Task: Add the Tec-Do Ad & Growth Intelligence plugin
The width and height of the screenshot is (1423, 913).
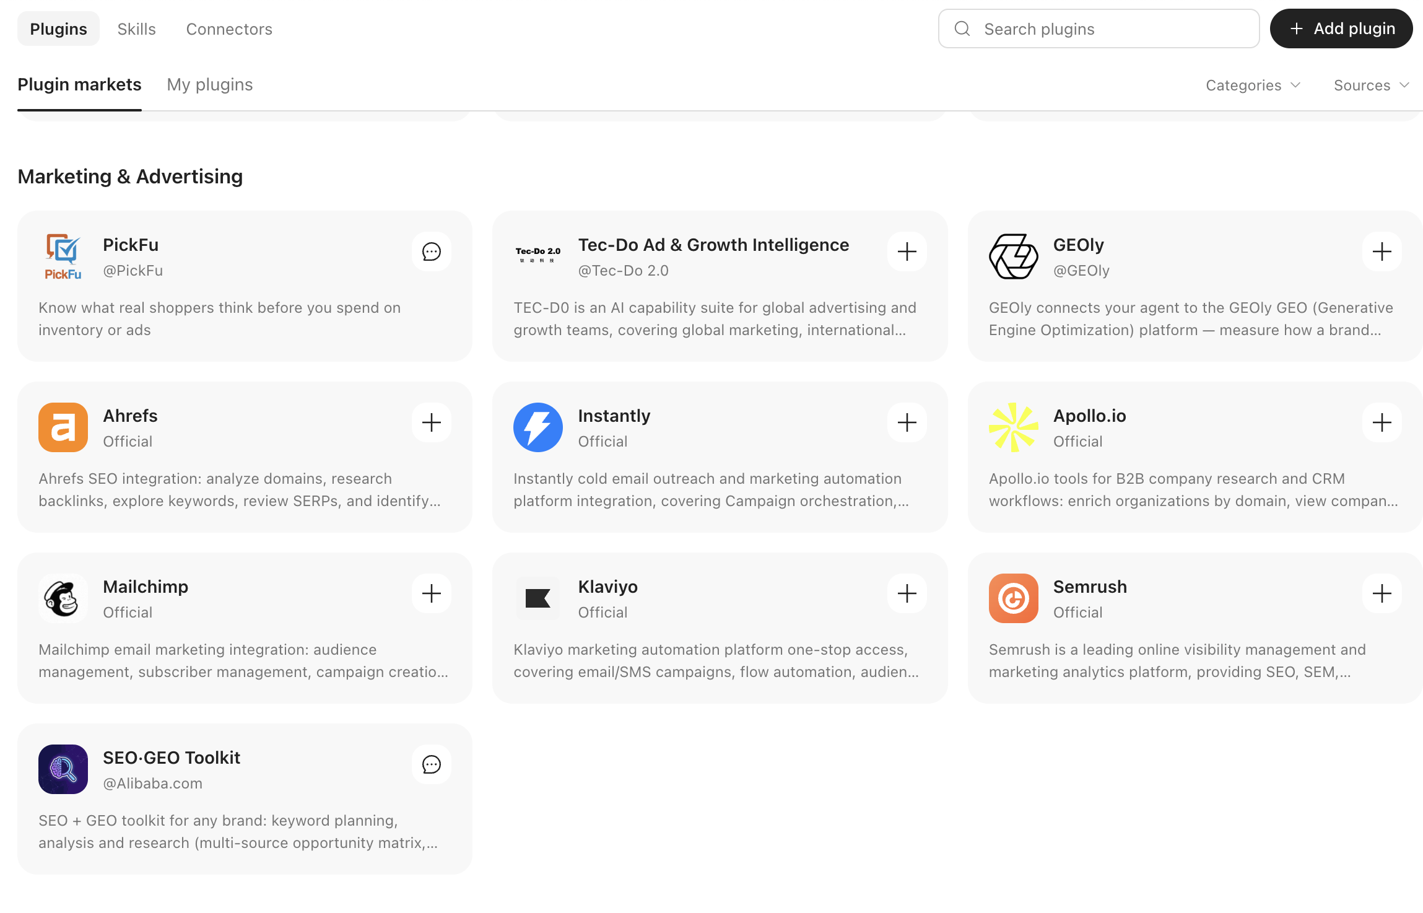Action: (x=907, y=251)
